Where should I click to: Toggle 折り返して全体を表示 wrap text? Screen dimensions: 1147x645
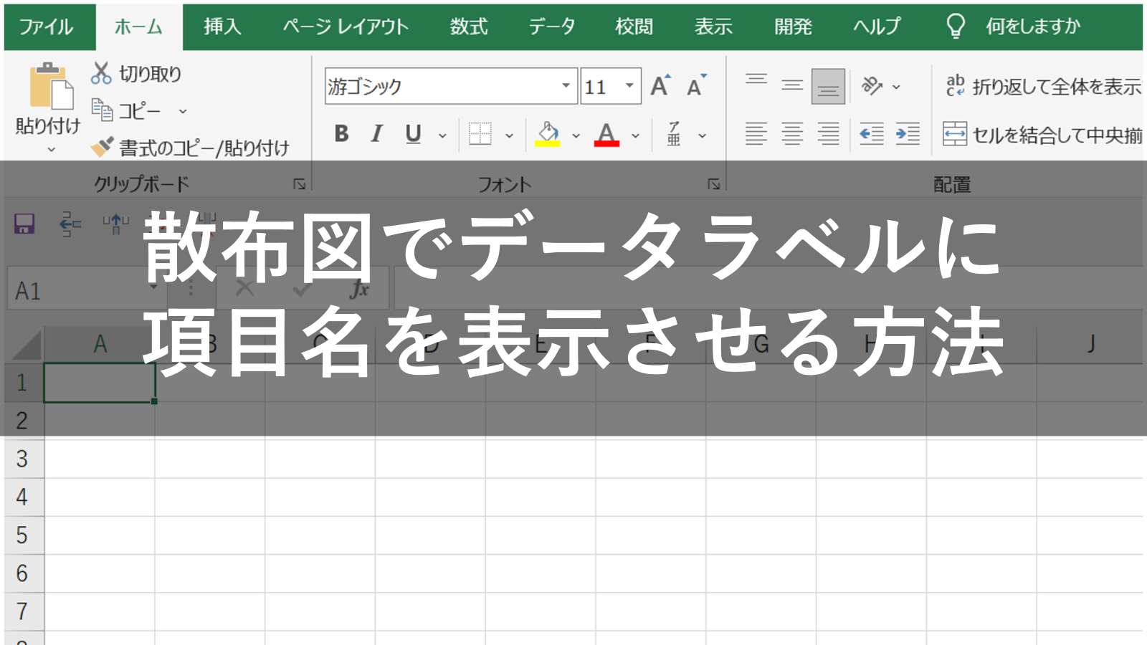pyautogui.click(x=1043, y=87)
